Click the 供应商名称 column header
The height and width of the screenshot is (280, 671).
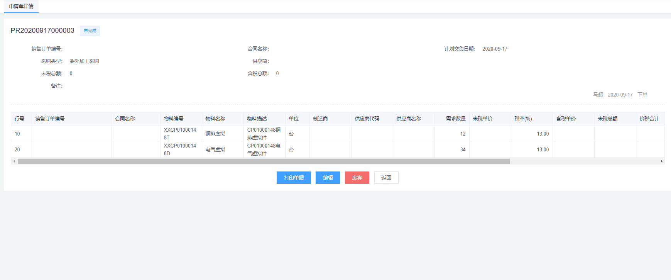tap(409, 119)
